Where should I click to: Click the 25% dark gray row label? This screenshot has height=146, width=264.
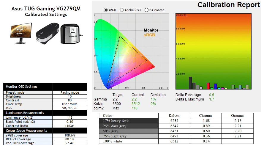pyautogui.click(x=115, y=126)
